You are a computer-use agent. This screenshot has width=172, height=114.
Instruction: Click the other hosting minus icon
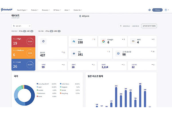[x=118, y=53]
